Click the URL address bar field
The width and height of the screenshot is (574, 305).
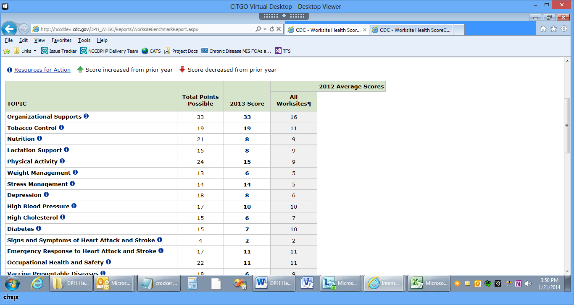143,29
